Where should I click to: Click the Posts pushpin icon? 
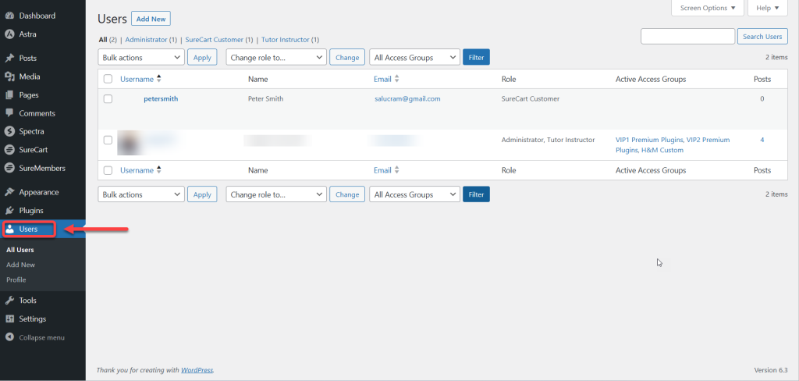(x=9, y=58)
